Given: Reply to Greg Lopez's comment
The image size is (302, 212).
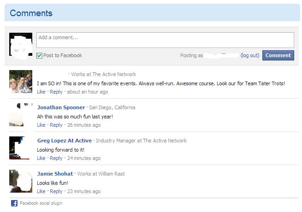Looking at the screenshot, I should click(x=56, y=158).
